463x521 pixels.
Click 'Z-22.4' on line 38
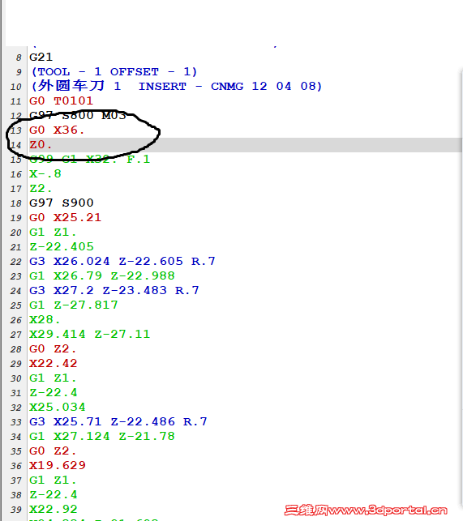[54, 494]
